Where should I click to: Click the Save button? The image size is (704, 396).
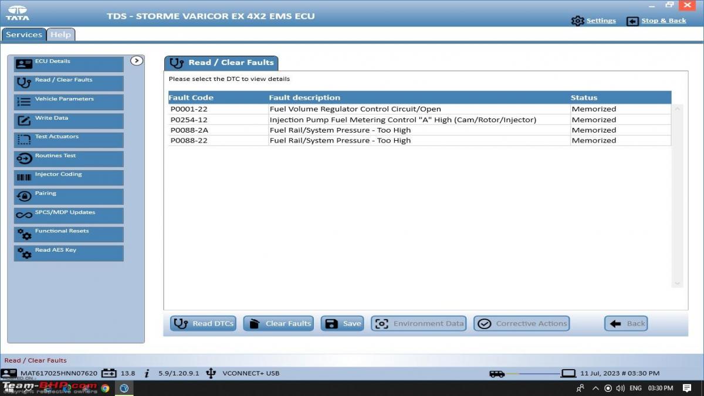tap(342, 323)
